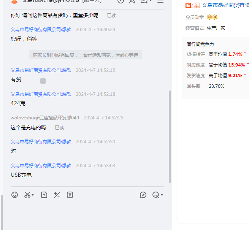The height and width of the screenshot is (230, 249).
Task: Click the add contact icon in header
Action: click(x=132, y=1)
